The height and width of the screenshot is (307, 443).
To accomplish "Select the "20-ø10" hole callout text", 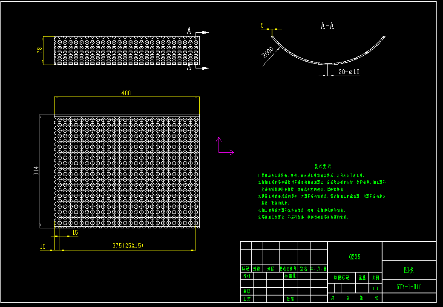I will point(349,72).
